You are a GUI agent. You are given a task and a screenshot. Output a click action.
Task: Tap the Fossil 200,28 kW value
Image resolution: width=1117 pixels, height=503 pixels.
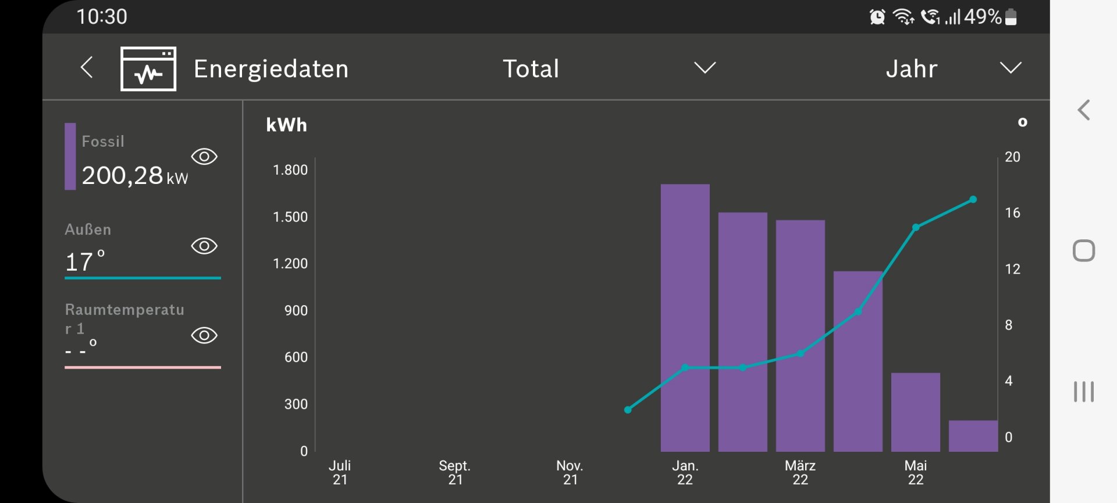[134, 176]
